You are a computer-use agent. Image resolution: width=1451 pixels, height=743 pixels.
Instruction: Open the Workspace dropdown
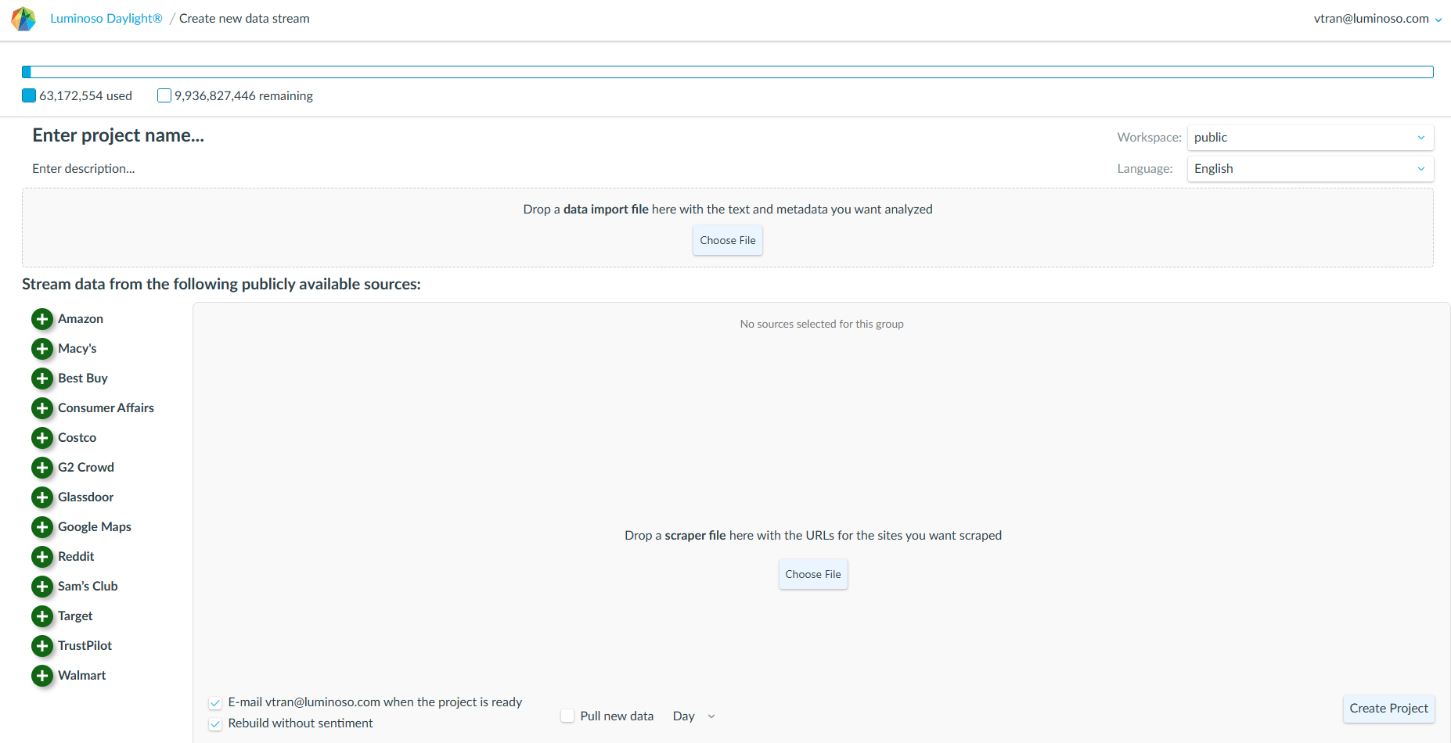pyautogui.click(x=1309, y=138)
